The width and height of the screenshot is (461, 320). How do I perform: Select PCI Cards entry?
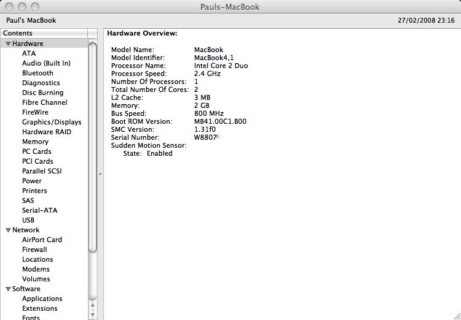(37, 161)
